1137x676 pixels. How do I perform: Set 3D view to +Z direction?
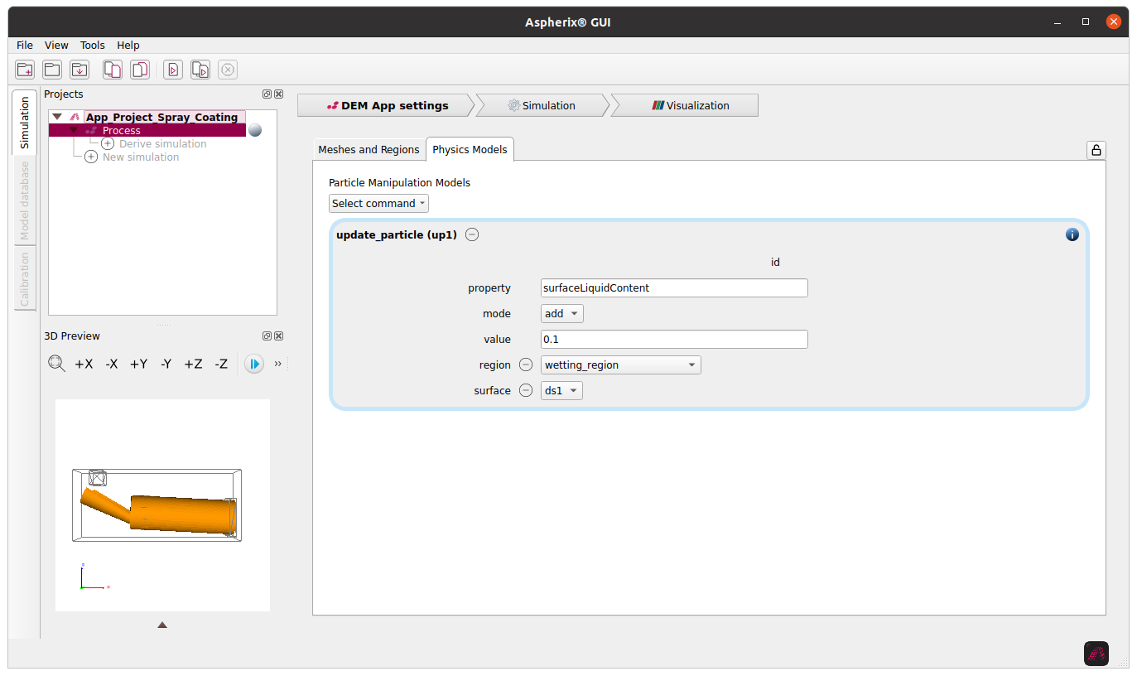(x=193, y=364)
